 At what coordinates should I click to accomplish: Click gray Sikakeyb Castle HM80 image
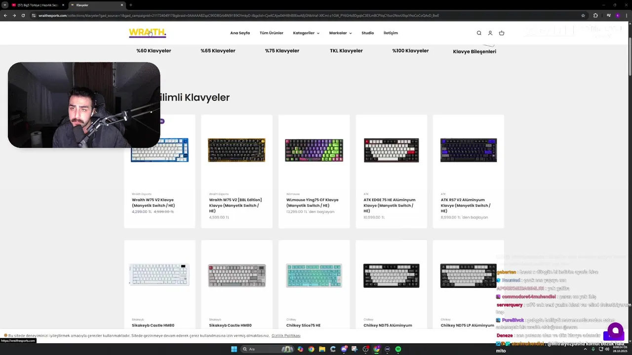[237, 276]
